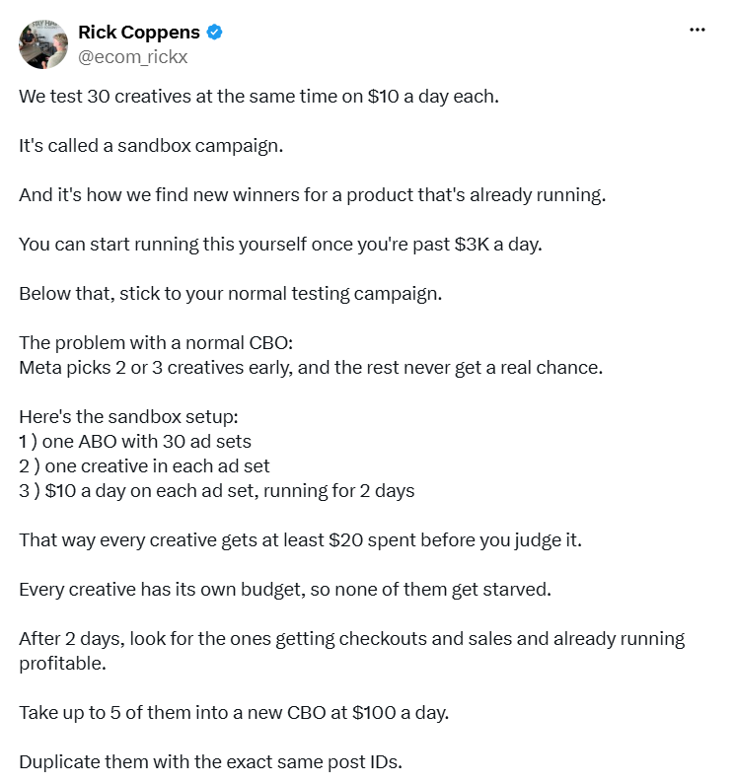Click the 'at least $20 spent' sentence
The height and width of the screenshot is (784, 735).
[300, 540]
